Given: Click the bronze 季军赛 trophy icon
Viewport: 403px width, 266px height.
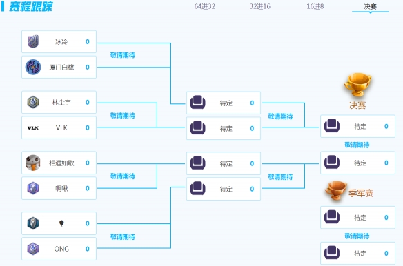Looking at the screenshot, I should click(335, 190).
